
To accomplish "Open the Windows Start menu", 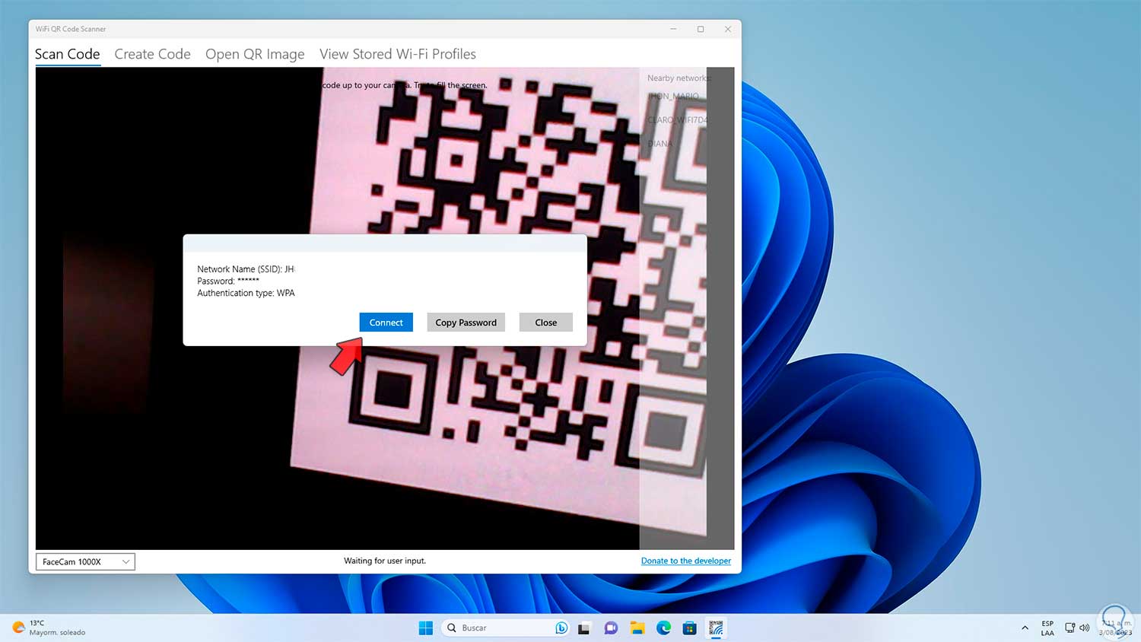I will (x=426, y=628).
